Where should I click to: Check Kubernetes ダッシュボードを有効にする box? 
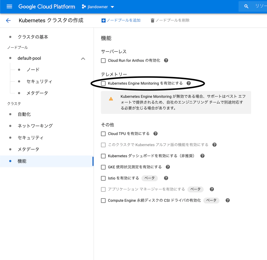pyautogui.click(x=103, y=156)
